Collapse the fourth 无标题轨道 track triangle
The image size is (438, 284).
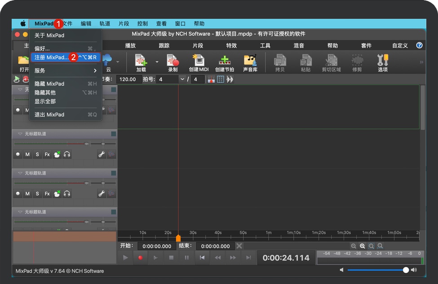[20, 212]
